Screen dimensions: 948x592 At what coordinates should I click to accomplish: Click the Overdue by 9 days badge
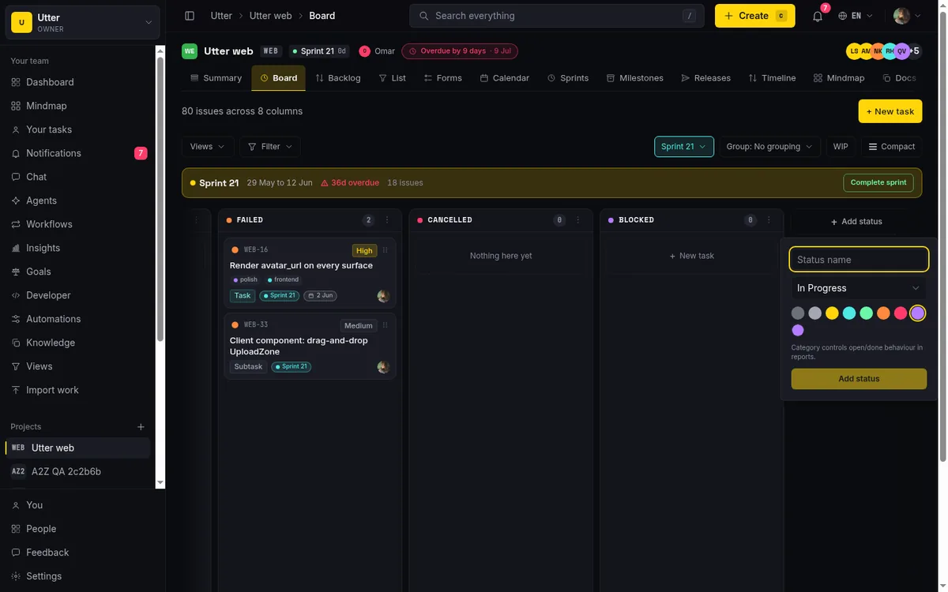(x=460, y=51)
